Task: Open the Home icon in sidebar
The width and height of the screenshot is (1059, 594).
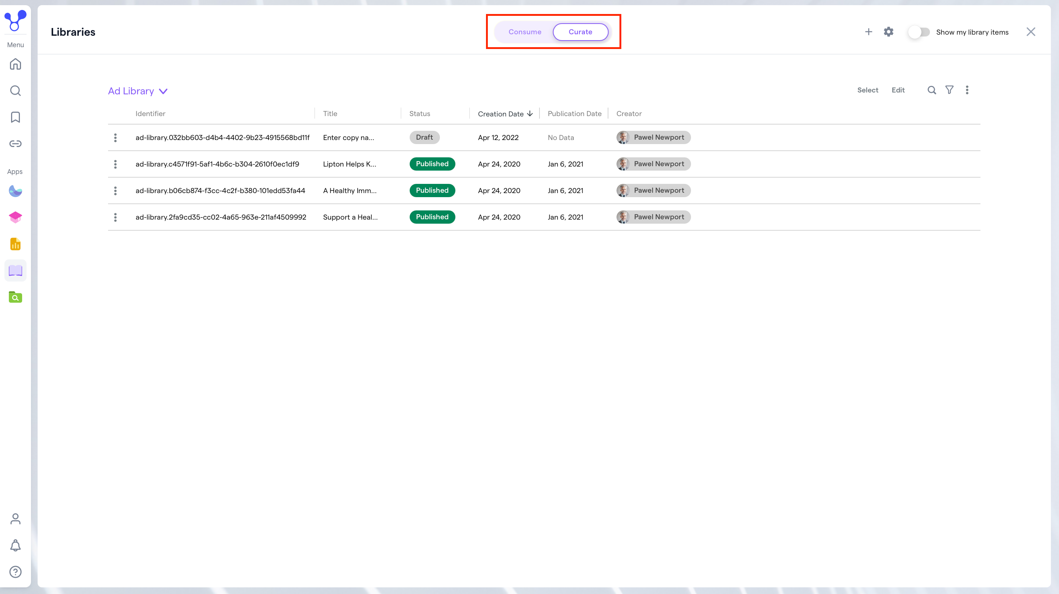Action: point(15,64)
